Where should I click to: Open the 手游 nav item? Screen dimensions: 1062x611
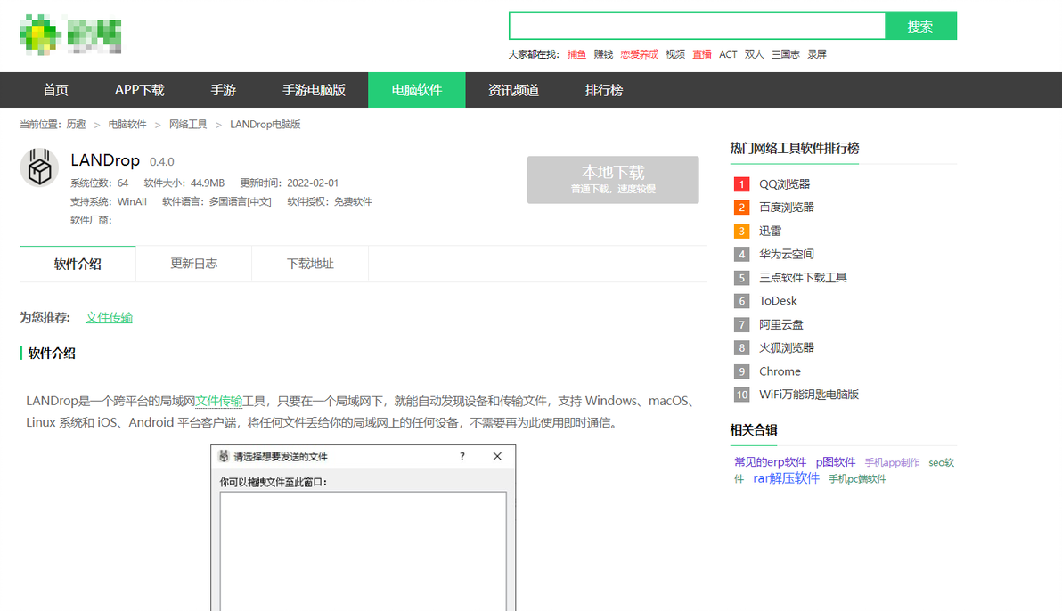[x=224, y=90]
